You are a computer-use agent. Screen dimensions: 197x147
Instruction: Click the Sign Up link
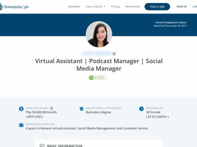tap(182, 7)
